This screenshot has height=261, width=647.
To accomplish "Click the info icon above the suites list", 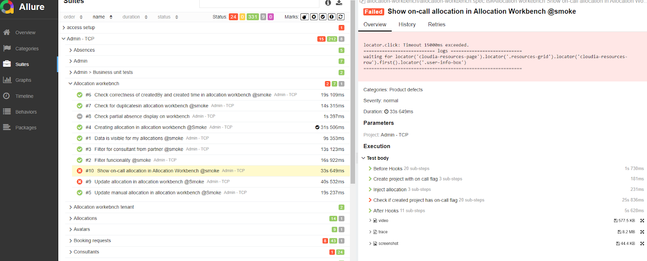I will (328, 3).
